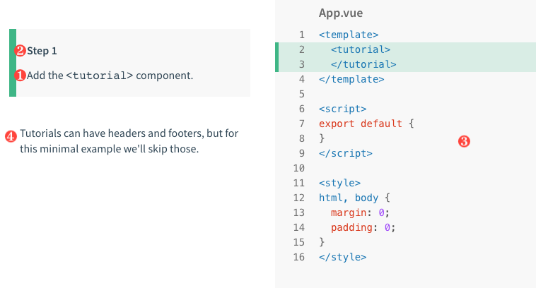Click highlighted line 2 '<tutorial>'

tap(361, 49)
